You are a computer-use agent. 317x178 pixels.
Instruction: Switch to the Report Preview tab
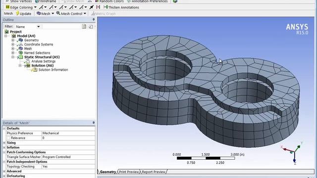point(154,172)
